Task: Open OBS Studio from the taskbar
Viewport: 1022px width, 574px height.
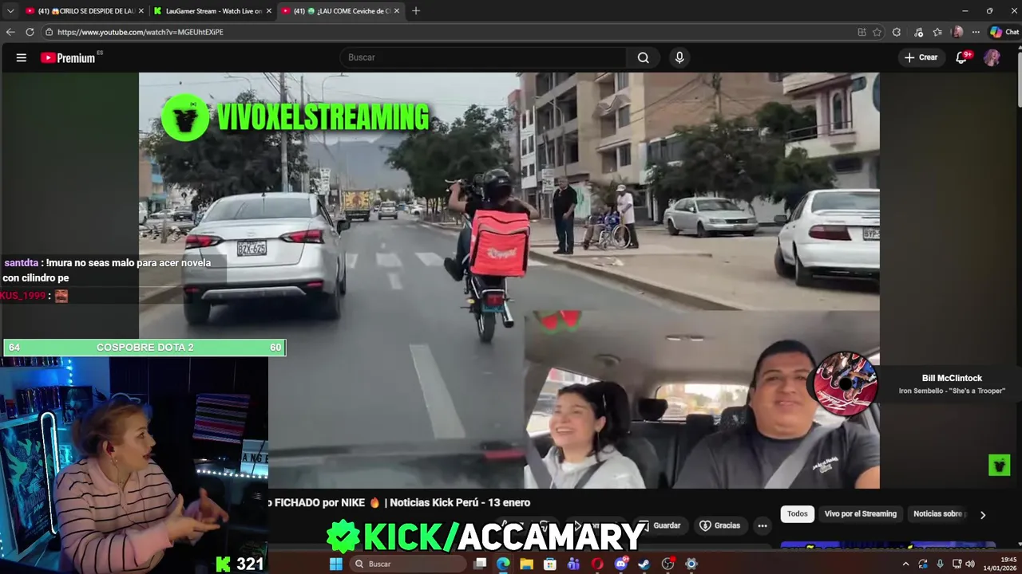Action: [x=668, y=564]
